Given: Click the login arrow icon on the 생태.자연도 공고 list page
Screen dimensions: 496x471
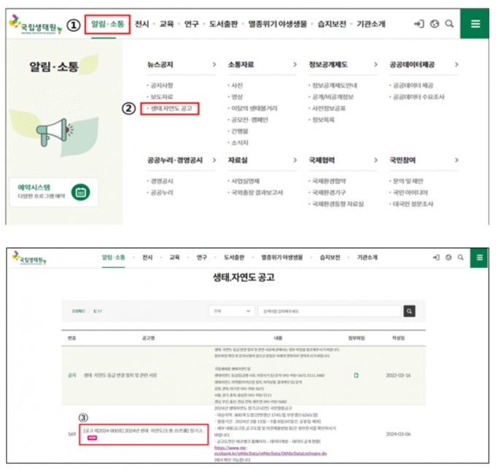Looking at the screenshot, I should point(435,258).
